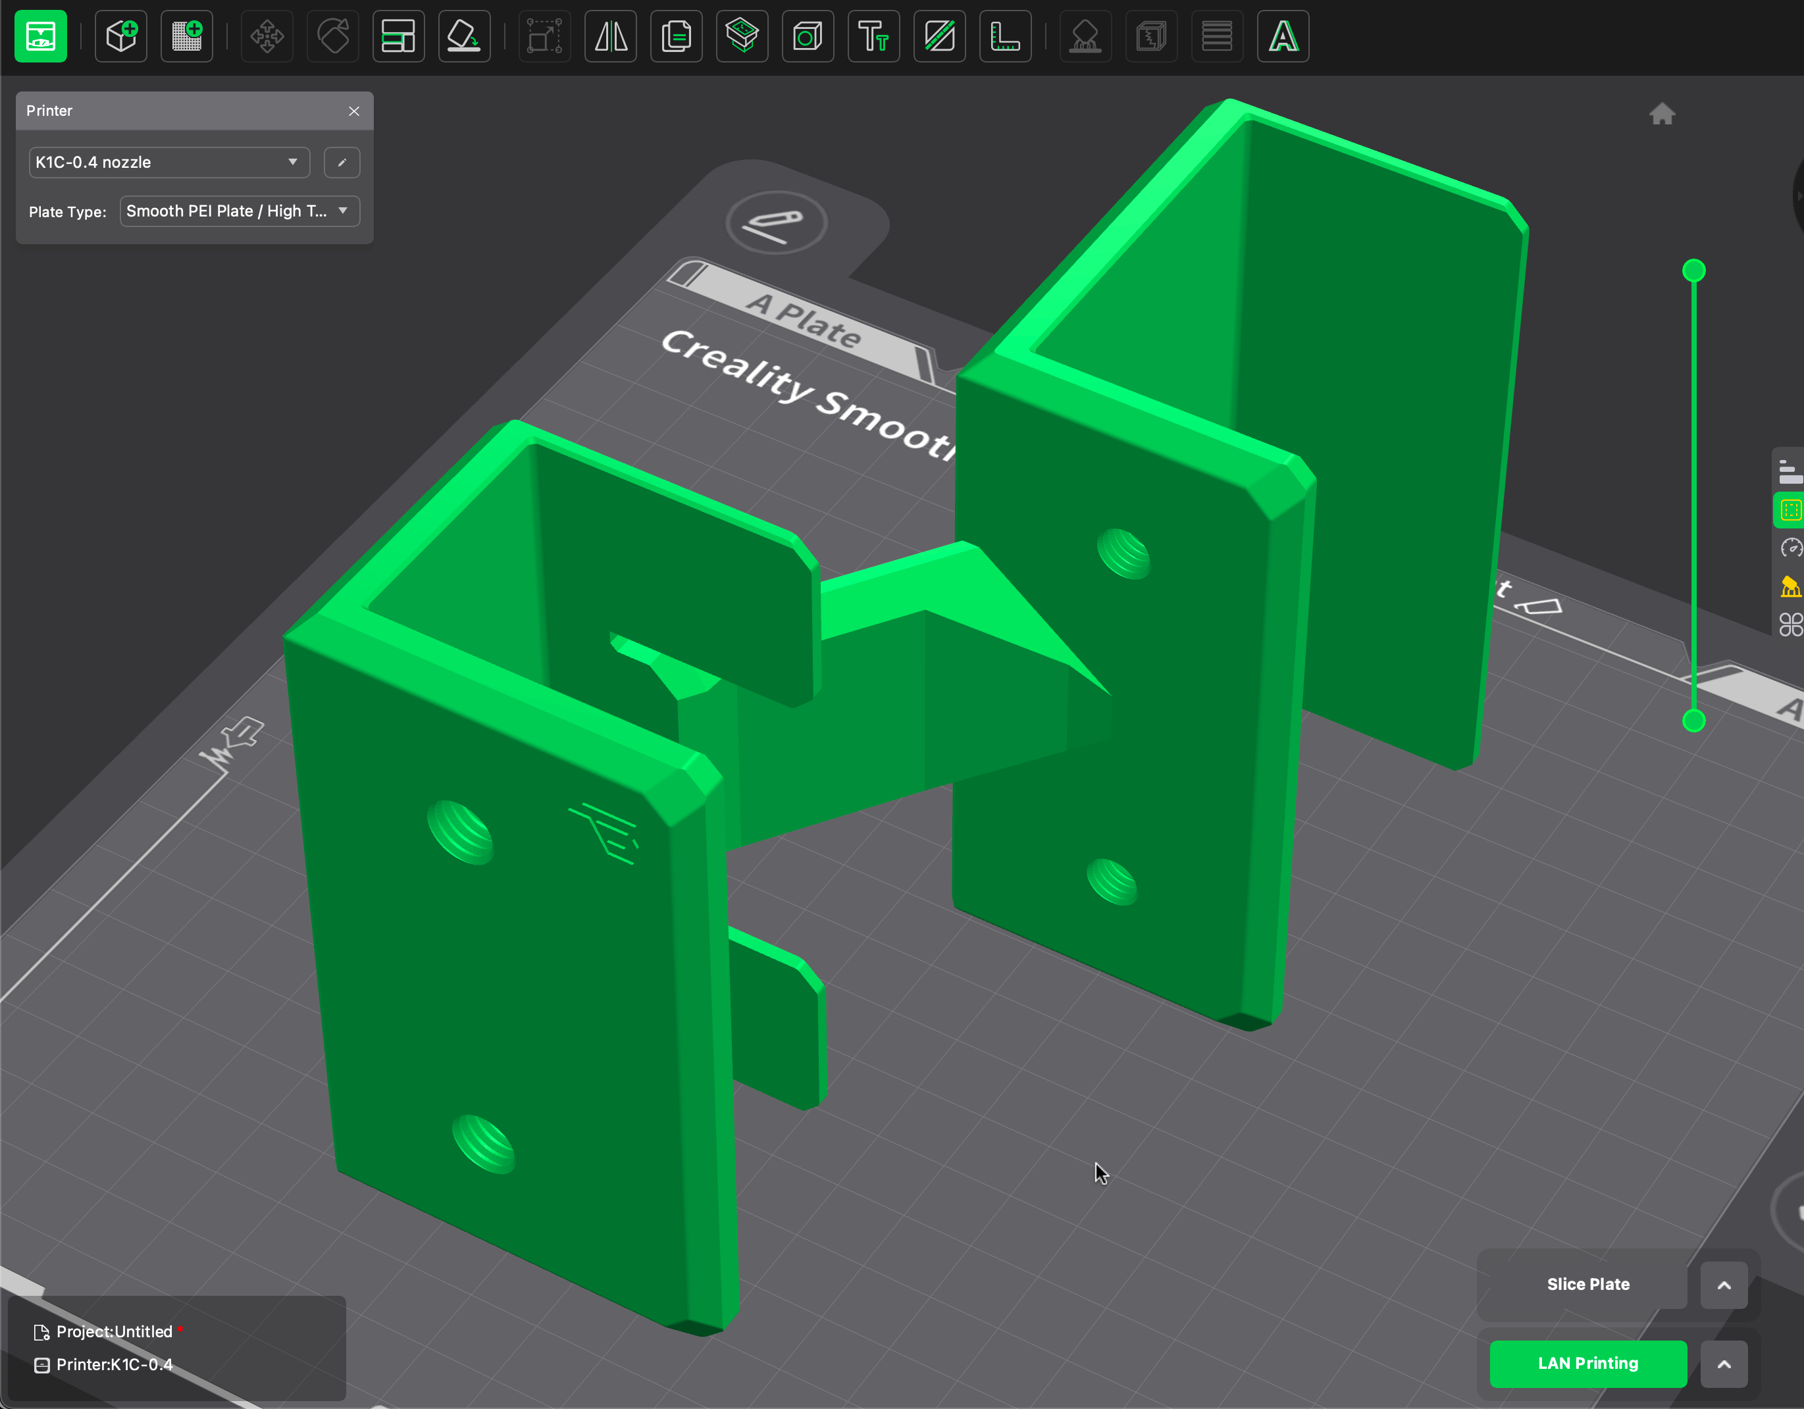The width and height of the screenshot is (1804, 1409).
Task: Expand the LAN Printing options arrow
Action: click(1724, 1364)
